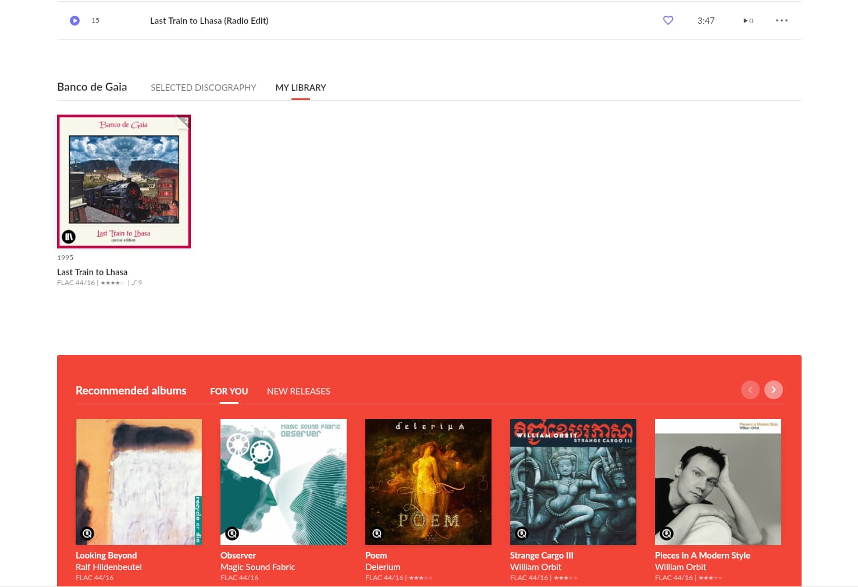Play track 15 Last Train to Lhasa (Radio Edit)
The width and height of the screenshot is (858, 587).
pos(74,20)
